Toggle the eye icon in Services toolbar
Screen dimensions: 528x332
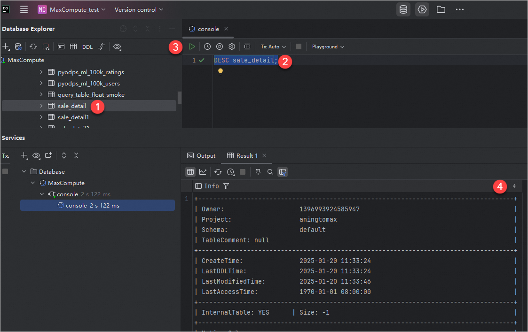(36, 155)
